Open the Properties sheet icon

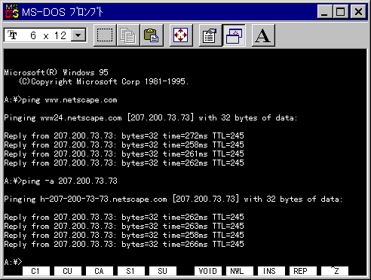pos(210,35)
